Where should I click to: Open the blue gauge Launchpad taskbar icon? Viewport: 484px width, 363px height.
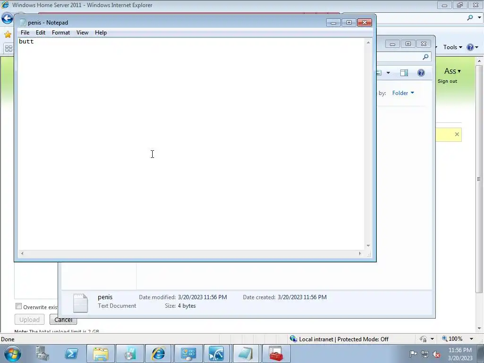pyautogui.click(x=216, y=354)
